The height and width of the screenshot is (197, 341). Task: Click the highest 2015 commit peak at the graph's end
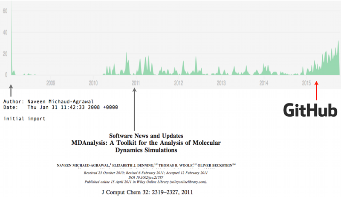(x=338, y=58)
